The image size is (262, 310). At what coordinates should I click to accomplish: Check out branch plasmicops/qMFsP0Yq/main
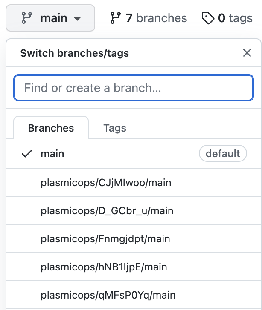pos(108,295)
